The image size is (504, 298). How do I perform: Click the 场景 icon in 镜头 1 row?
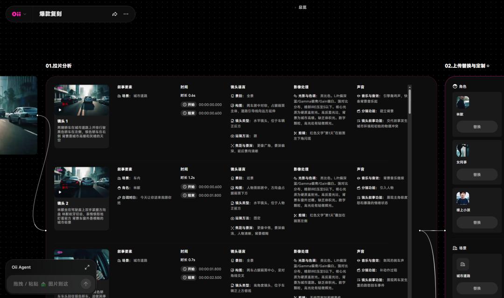pos(119,96)
